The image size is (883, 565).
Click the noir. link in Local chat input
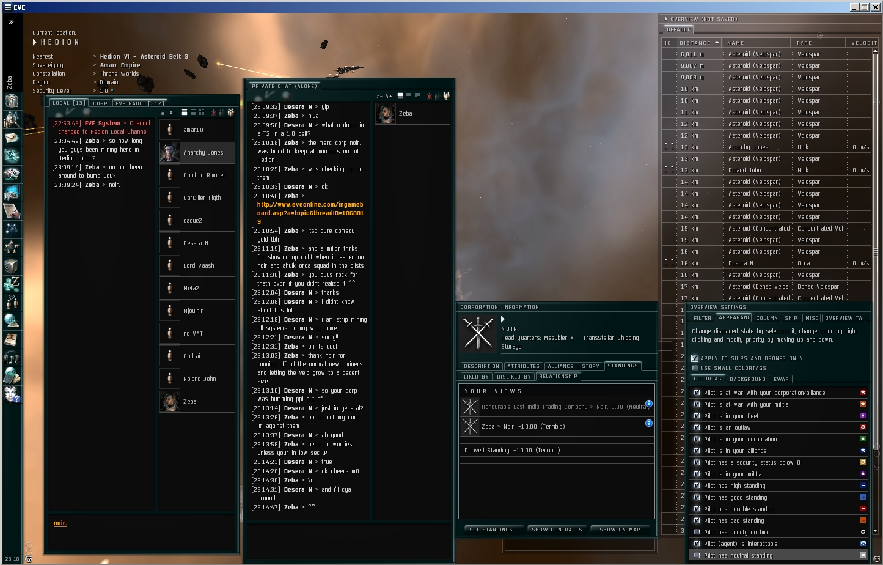point(60,523)
